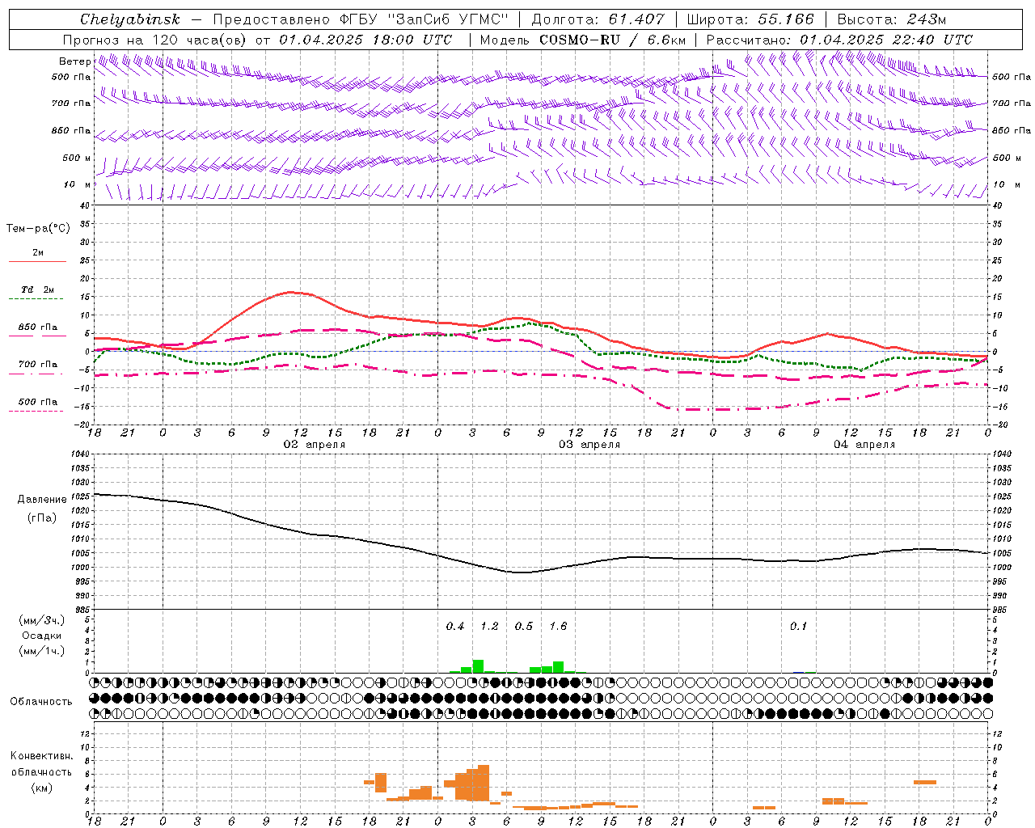The image size is (1035, 828).
Task: Click the Высота: 243м value
Action: (892, 19)
